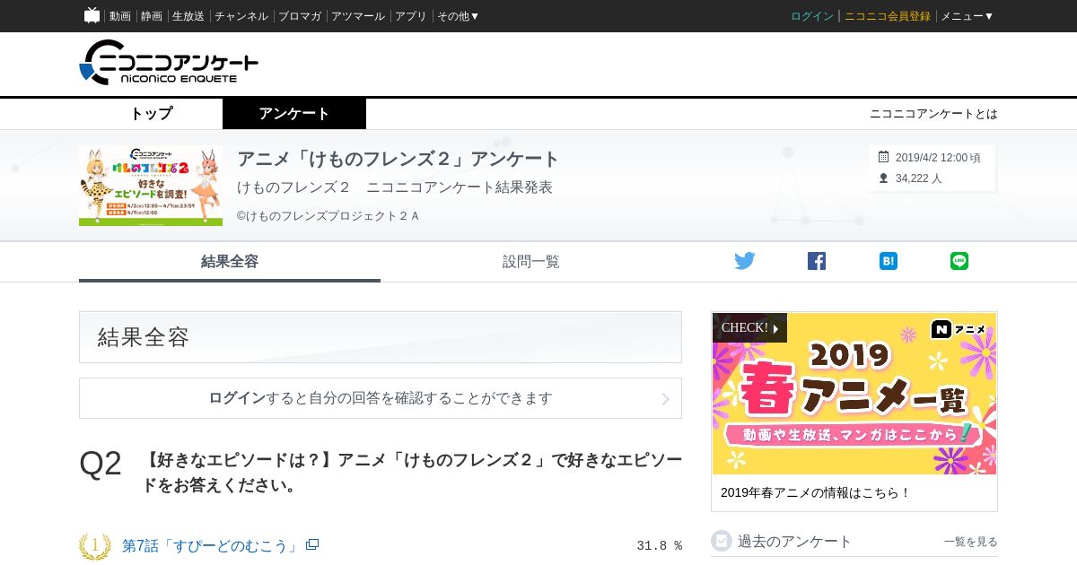Screen dimensions: 1077x565
Task: Open アツマール in the top bar
Action: click(x=358, y=16)
